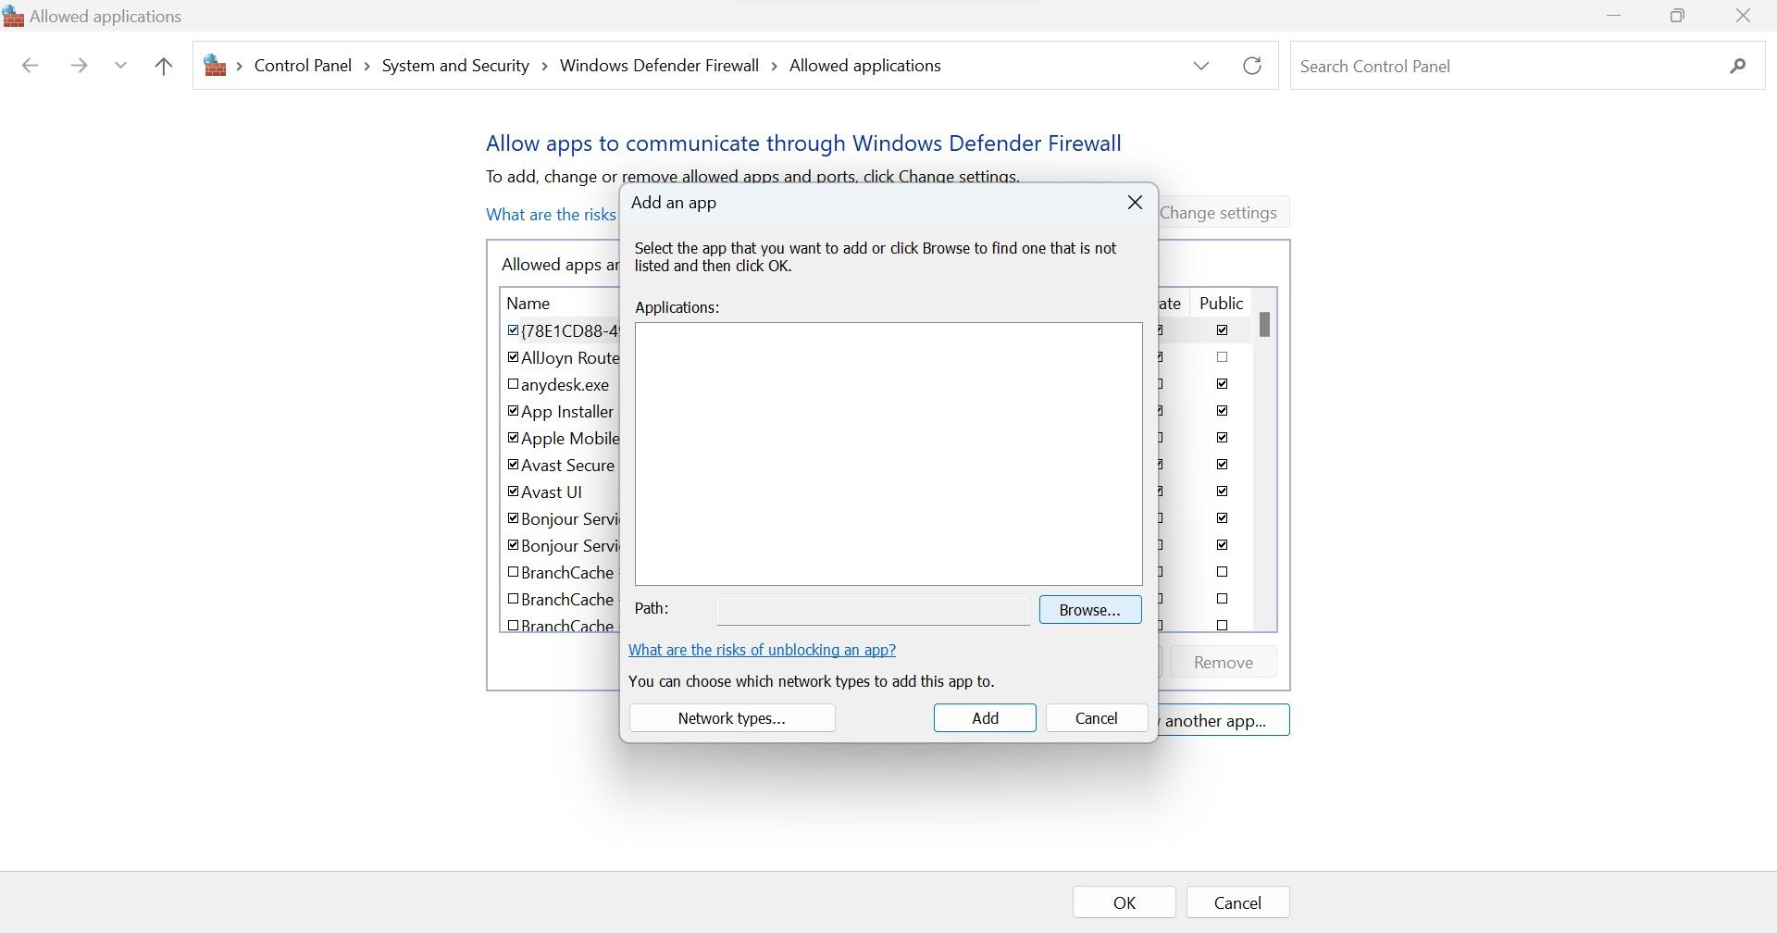The image size is (1777, 933).
Task: Click the firewall icon in address bar
Action: click(215, 66)
